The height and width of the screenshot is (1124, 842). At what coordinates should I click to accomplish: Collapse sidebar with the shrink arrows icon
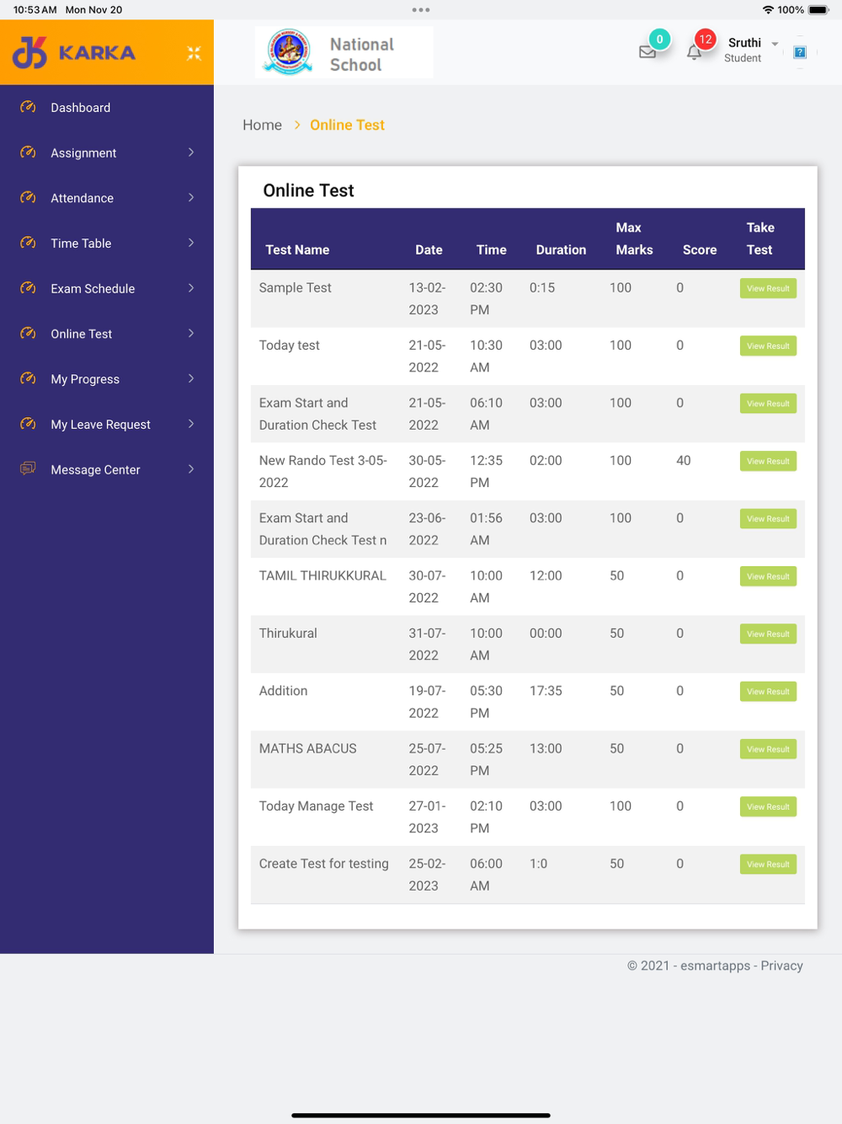[194, 53]
